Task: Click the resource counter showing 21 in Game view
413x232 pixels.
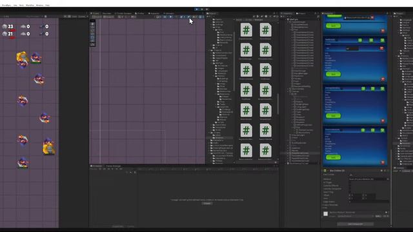Action: point(8,34)
